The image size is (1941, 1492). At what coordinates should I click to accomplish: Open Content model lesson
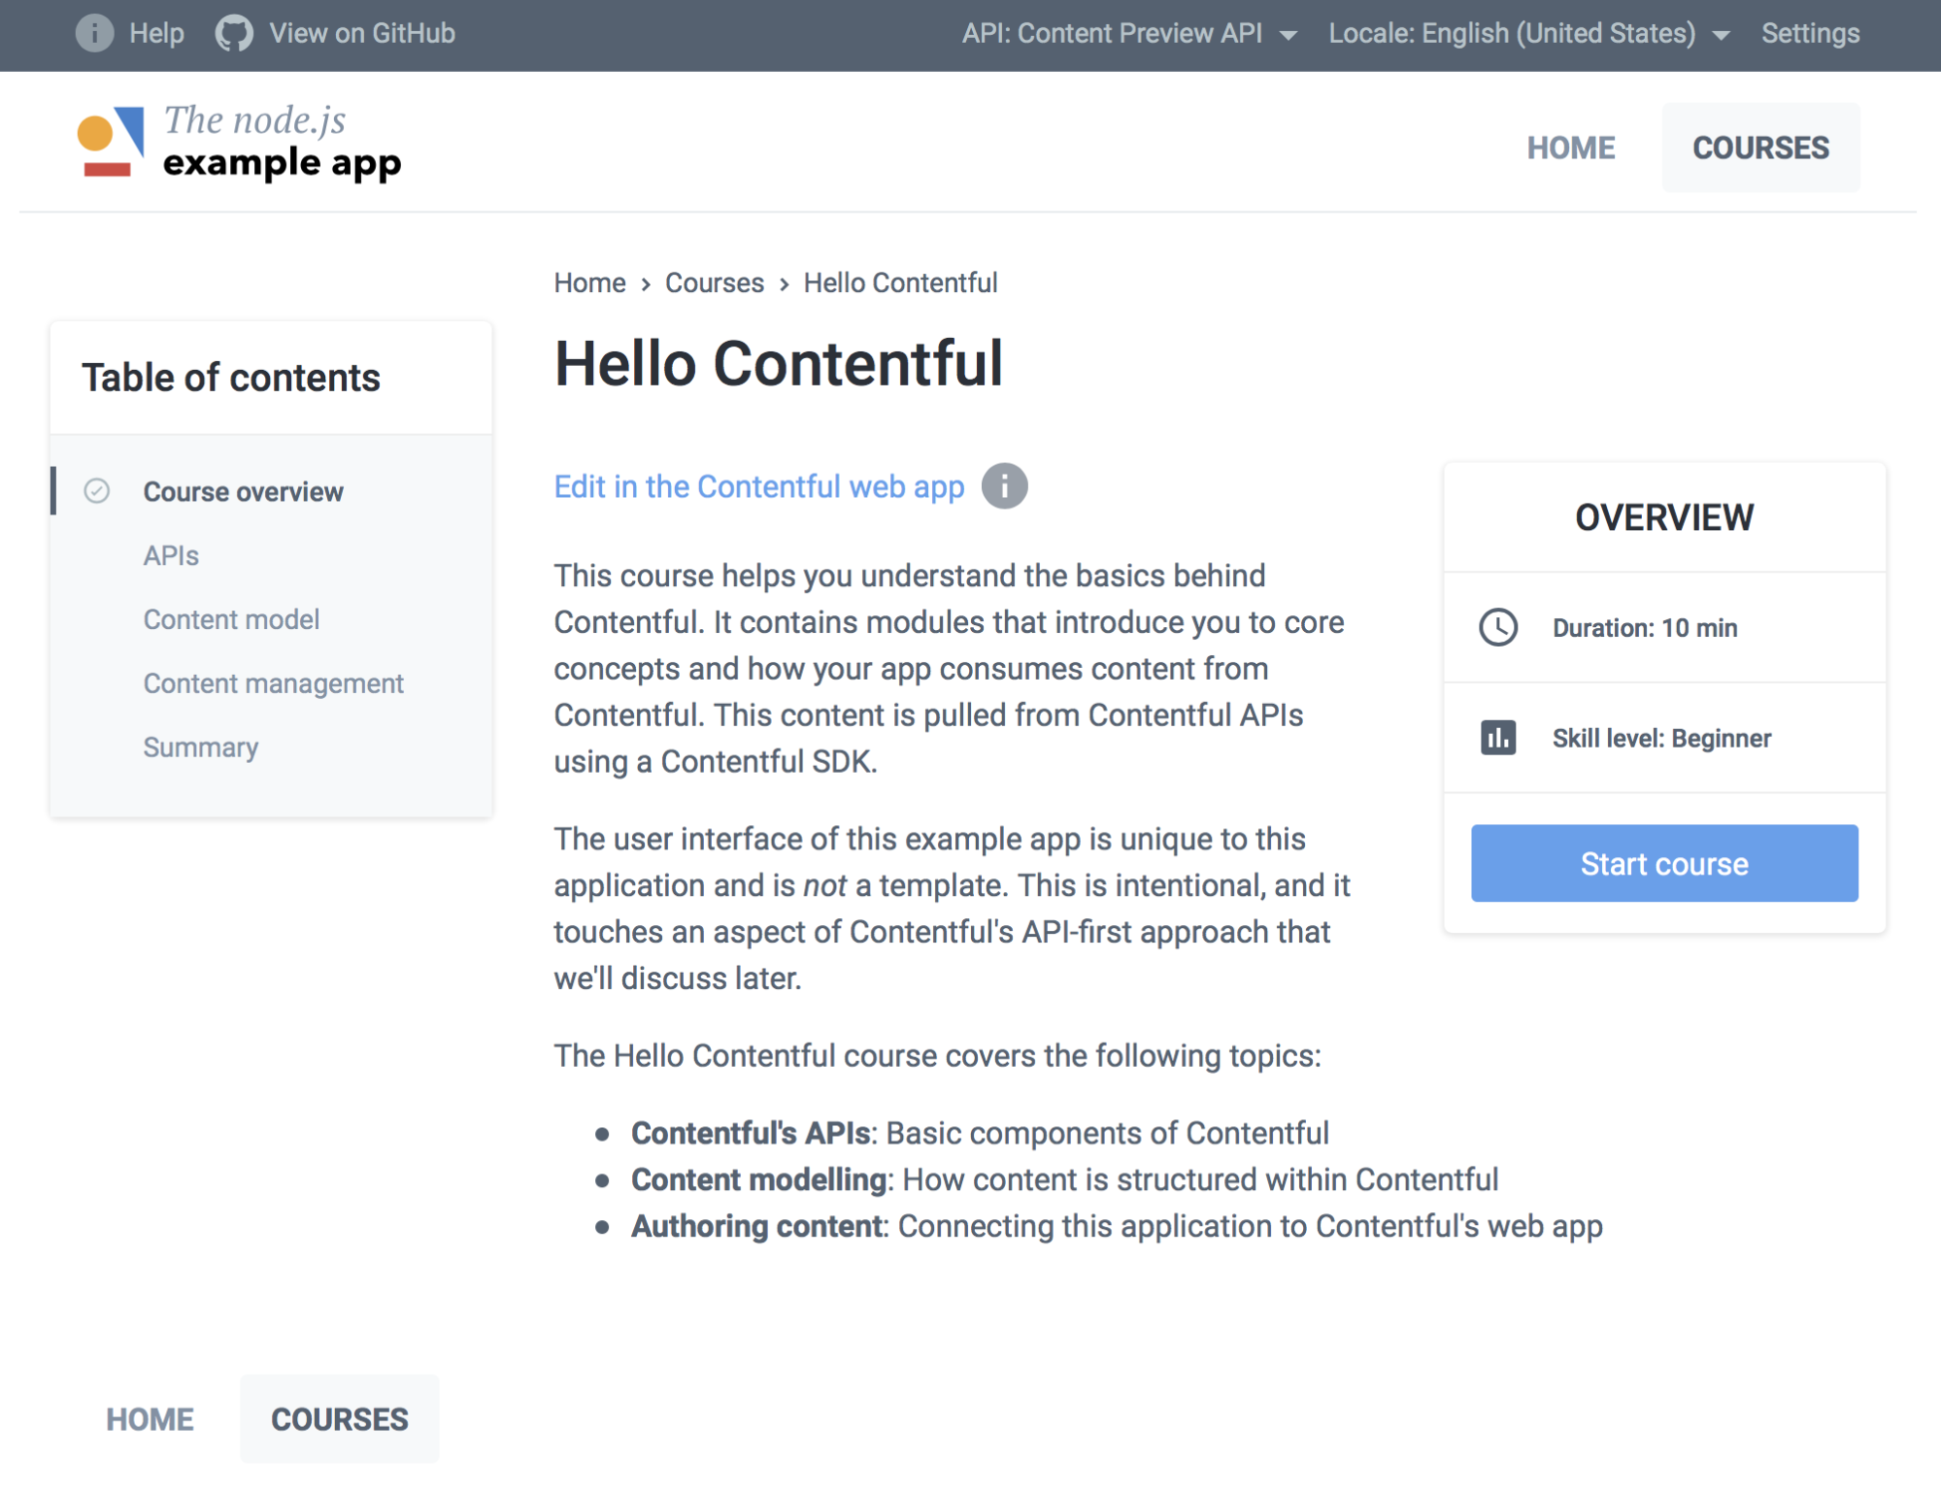click(x=231, y=619)
